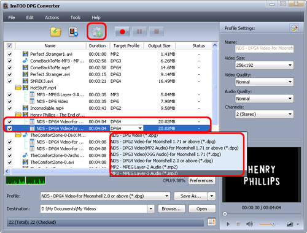Image resolution: width=307 pixels, height=233 pixels.
Task: Uncheck SHREK3.avi checkbox
Action: point(9,81)
